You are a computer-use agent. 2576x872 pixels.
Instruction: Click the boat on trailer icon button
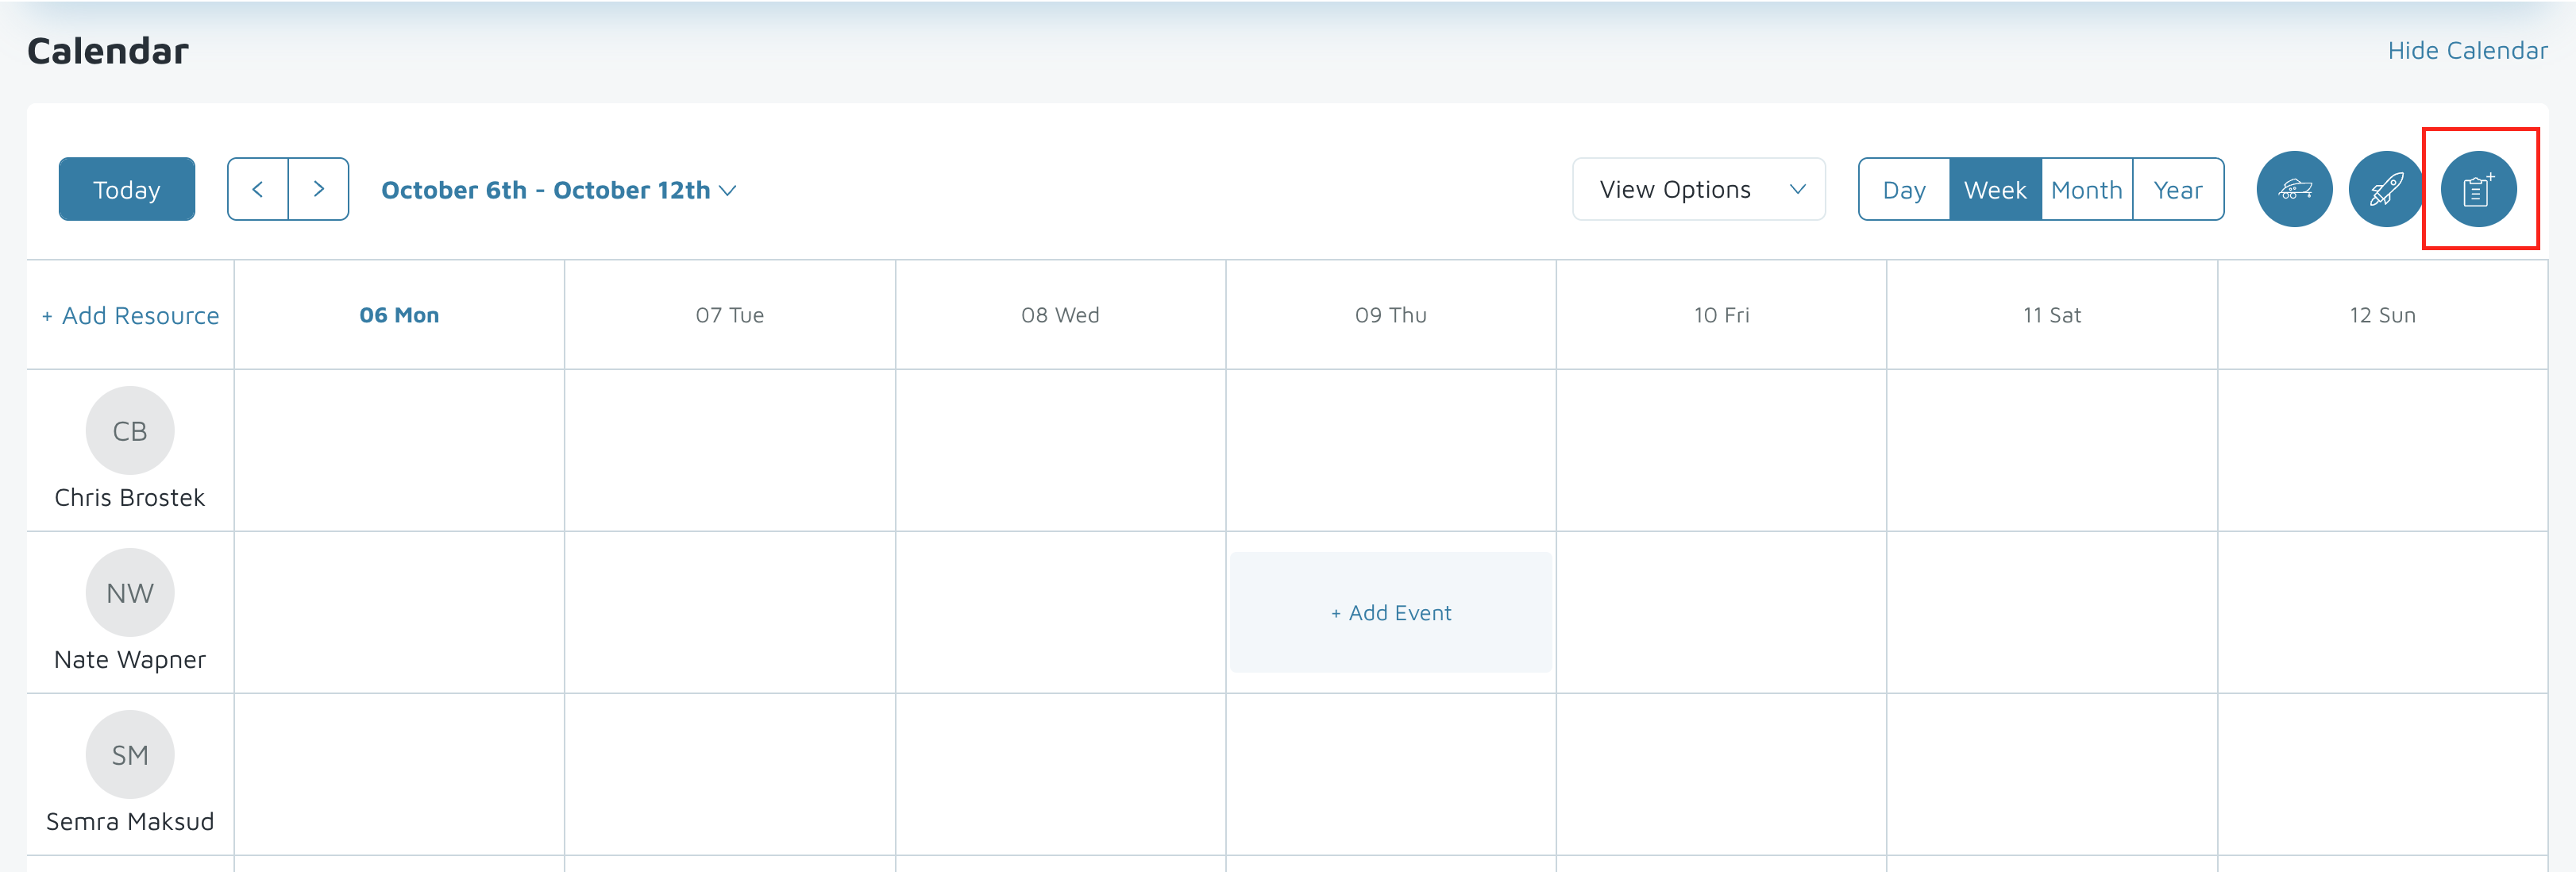click(2293, 189)
